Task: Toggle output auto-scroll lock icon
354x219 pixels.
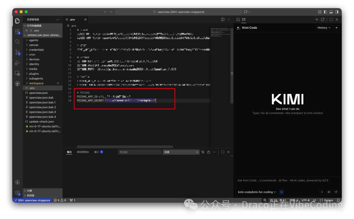Action: click(x=208, y=152)
